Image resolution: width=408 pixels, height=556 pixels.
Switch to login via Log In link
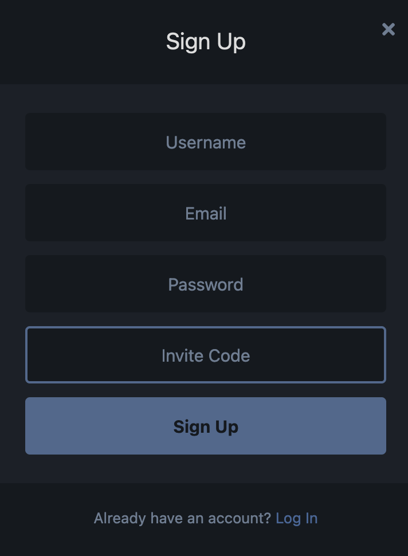click(x=297, y=518)
